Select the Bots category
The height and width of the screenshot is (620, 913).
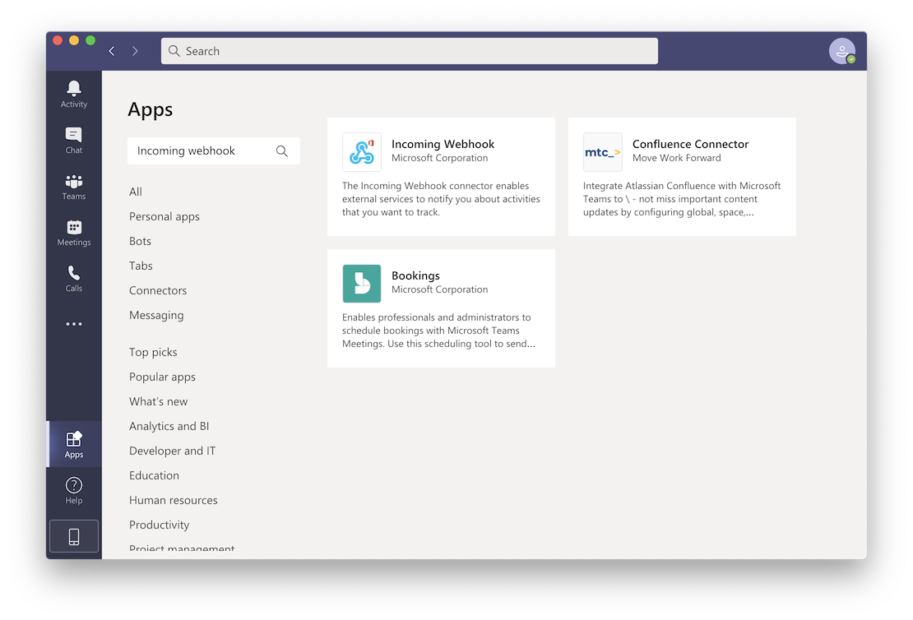[x=140, y=241]
